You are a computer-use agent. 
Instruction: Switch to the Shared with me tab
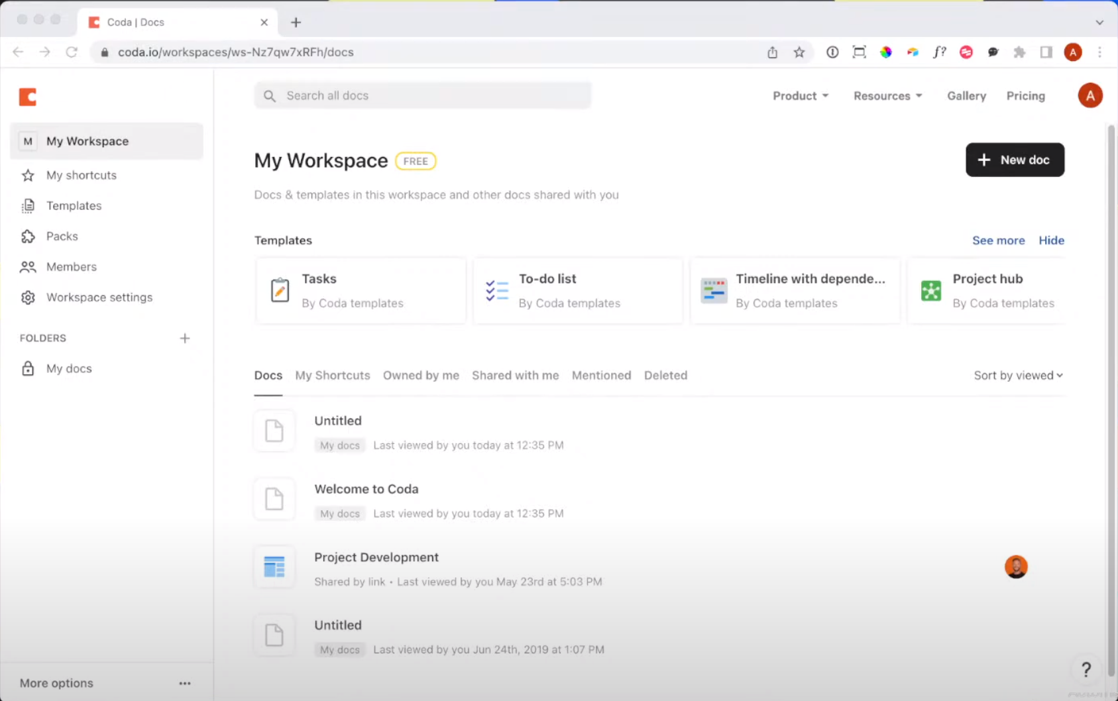pyautogui.click(x=515, y=375)
